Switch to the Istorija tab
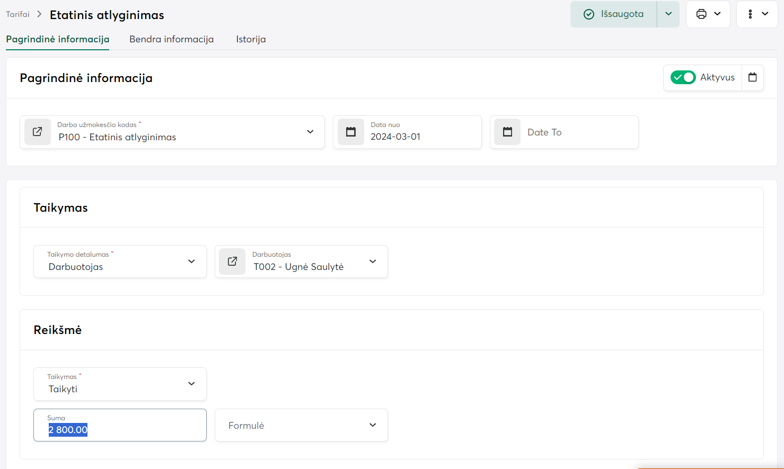Viewport: 784px width, 469px height. pos(251,39)
